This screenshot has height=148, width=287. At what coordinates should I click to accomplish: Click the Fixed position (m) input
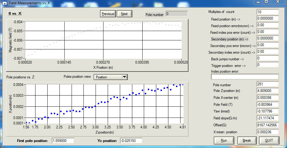[267, 18]
